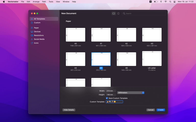Click the Hide Details button
Image resolution: width=196 pixels, height=122 pixels.
(x=69, y=110)
